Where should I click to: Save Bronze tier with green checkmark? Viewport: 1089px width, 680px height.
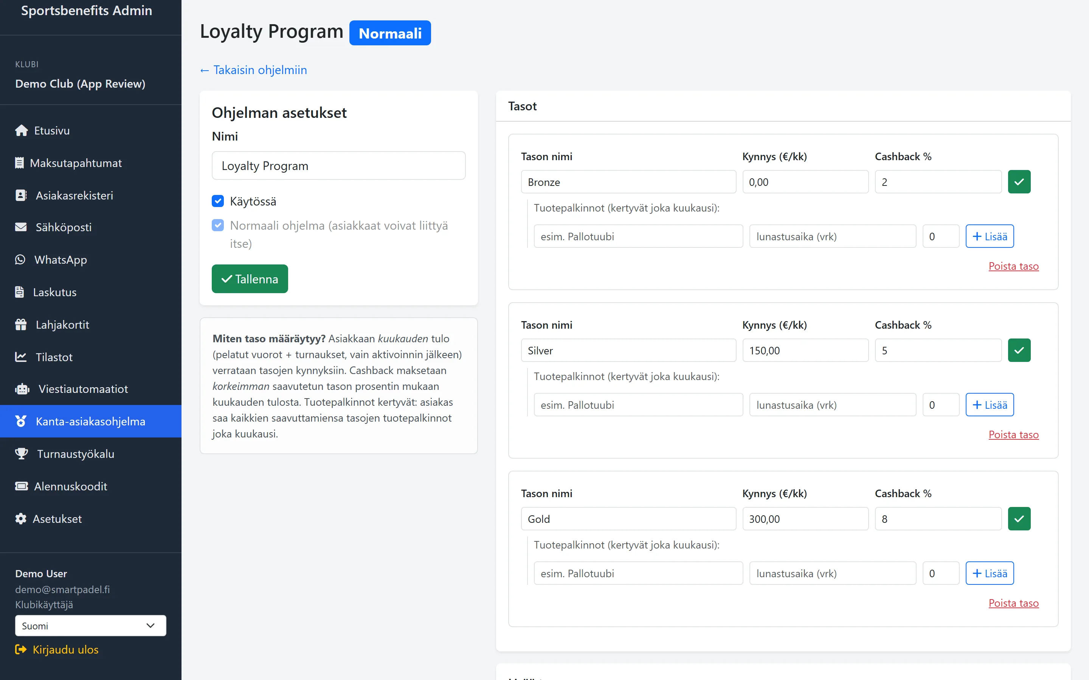point(1019,182)
